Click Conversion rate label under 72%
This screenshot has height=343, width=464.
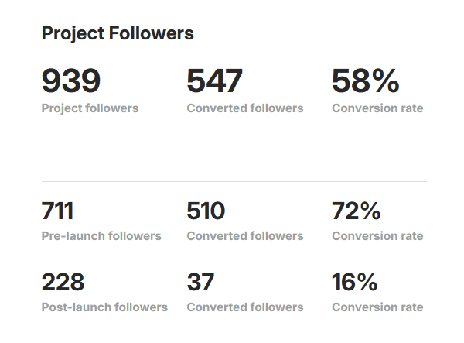pos(377,236)
